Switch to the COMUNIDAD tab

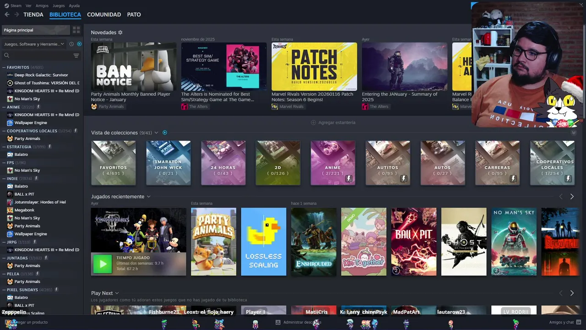(x=104, y=15)
